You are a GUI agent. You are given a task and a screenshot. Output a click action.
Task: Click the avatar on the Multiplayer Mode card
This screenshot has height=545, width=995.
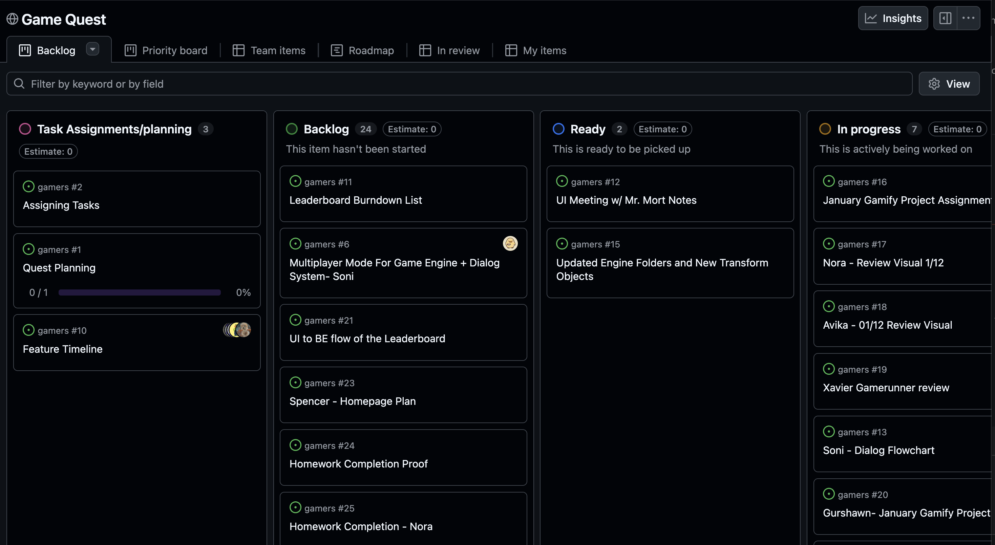pos(510,243)
